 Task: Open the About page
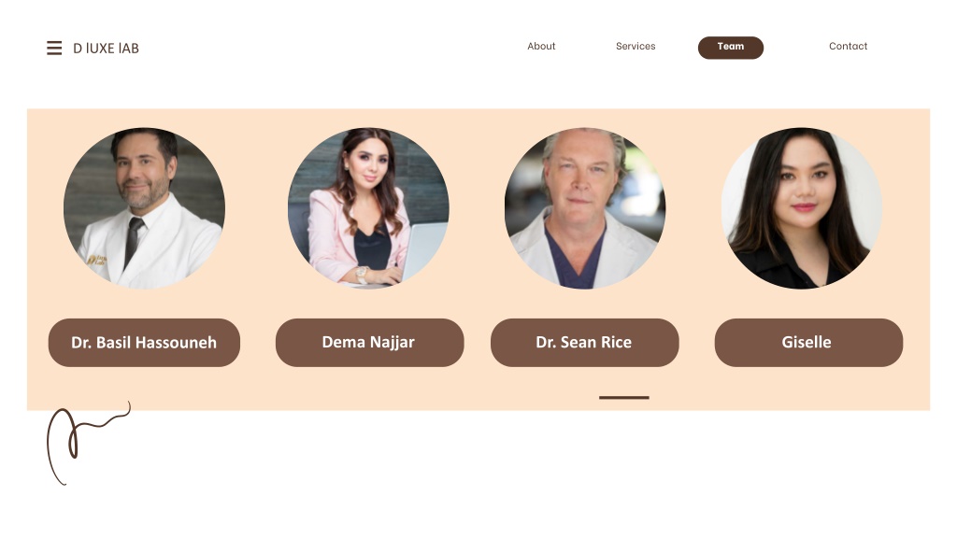point(541,47)
